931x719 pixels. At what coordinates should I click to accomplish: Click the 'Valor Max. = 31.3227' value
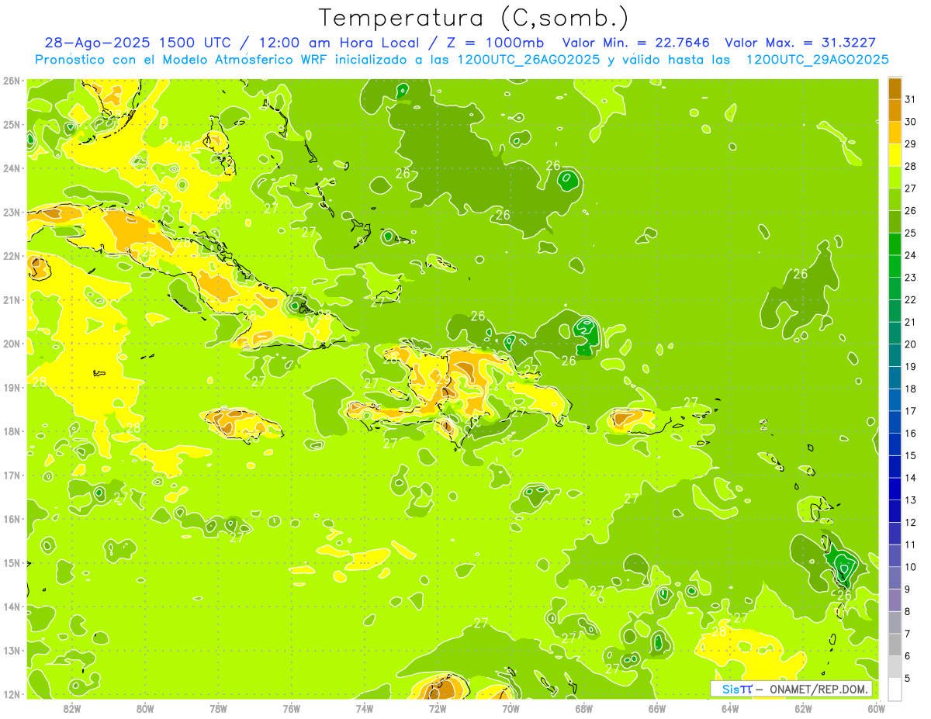[801, 43]
